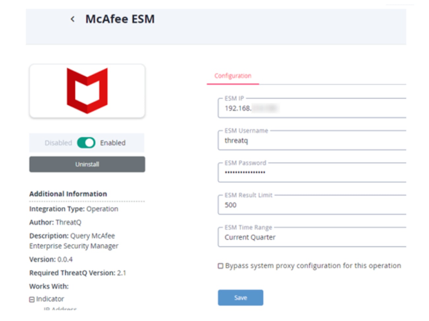The width and height of the screenshot is (429, 321).
Task: Click the Integration Type: Operation line
Action: [74, 209]
